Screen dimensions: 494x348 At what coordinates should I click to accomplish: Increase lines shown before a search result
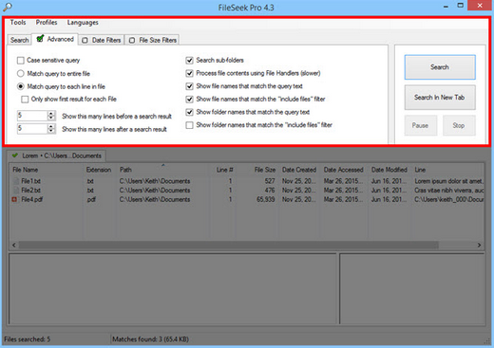coord(51,114)
